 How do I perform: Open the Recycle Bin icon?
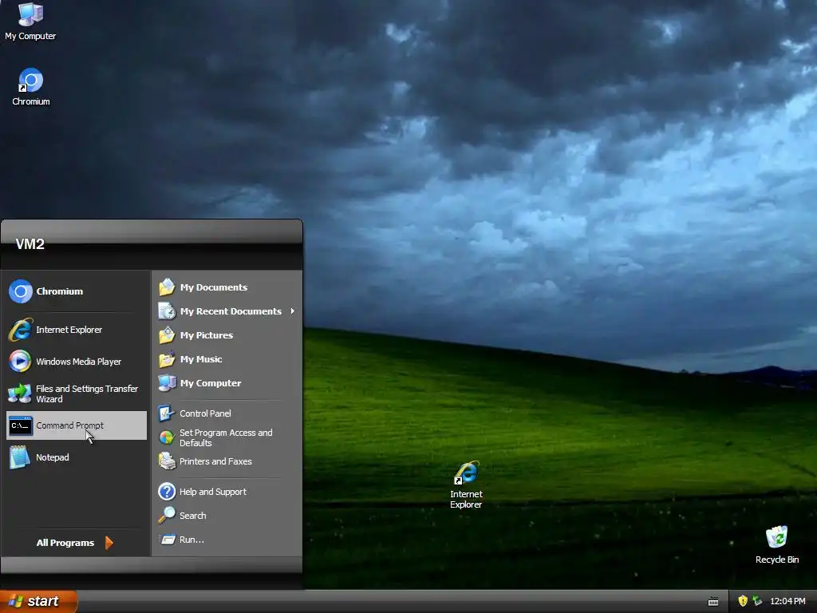777,544
